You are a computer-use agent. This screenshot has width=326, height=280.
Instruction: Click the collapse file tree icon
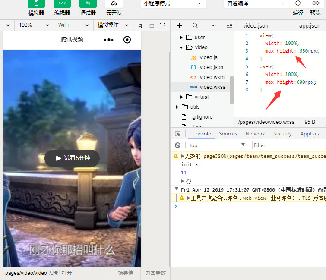[x=230, y=26]
